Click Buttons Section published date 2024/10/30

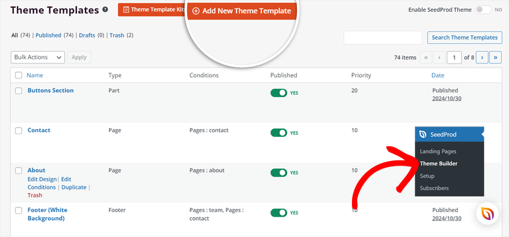pos(447,98)
